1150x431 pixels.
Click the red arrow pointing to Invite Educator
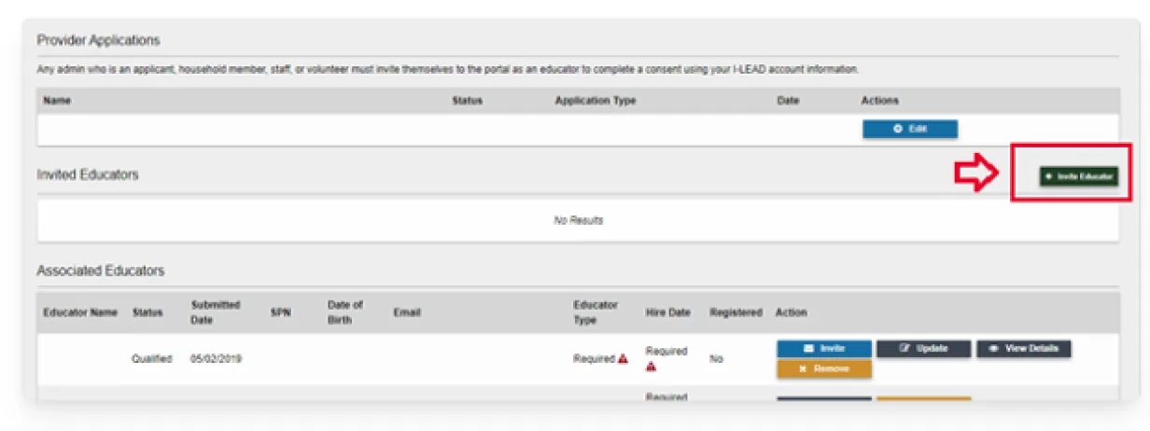click(976, 174)
